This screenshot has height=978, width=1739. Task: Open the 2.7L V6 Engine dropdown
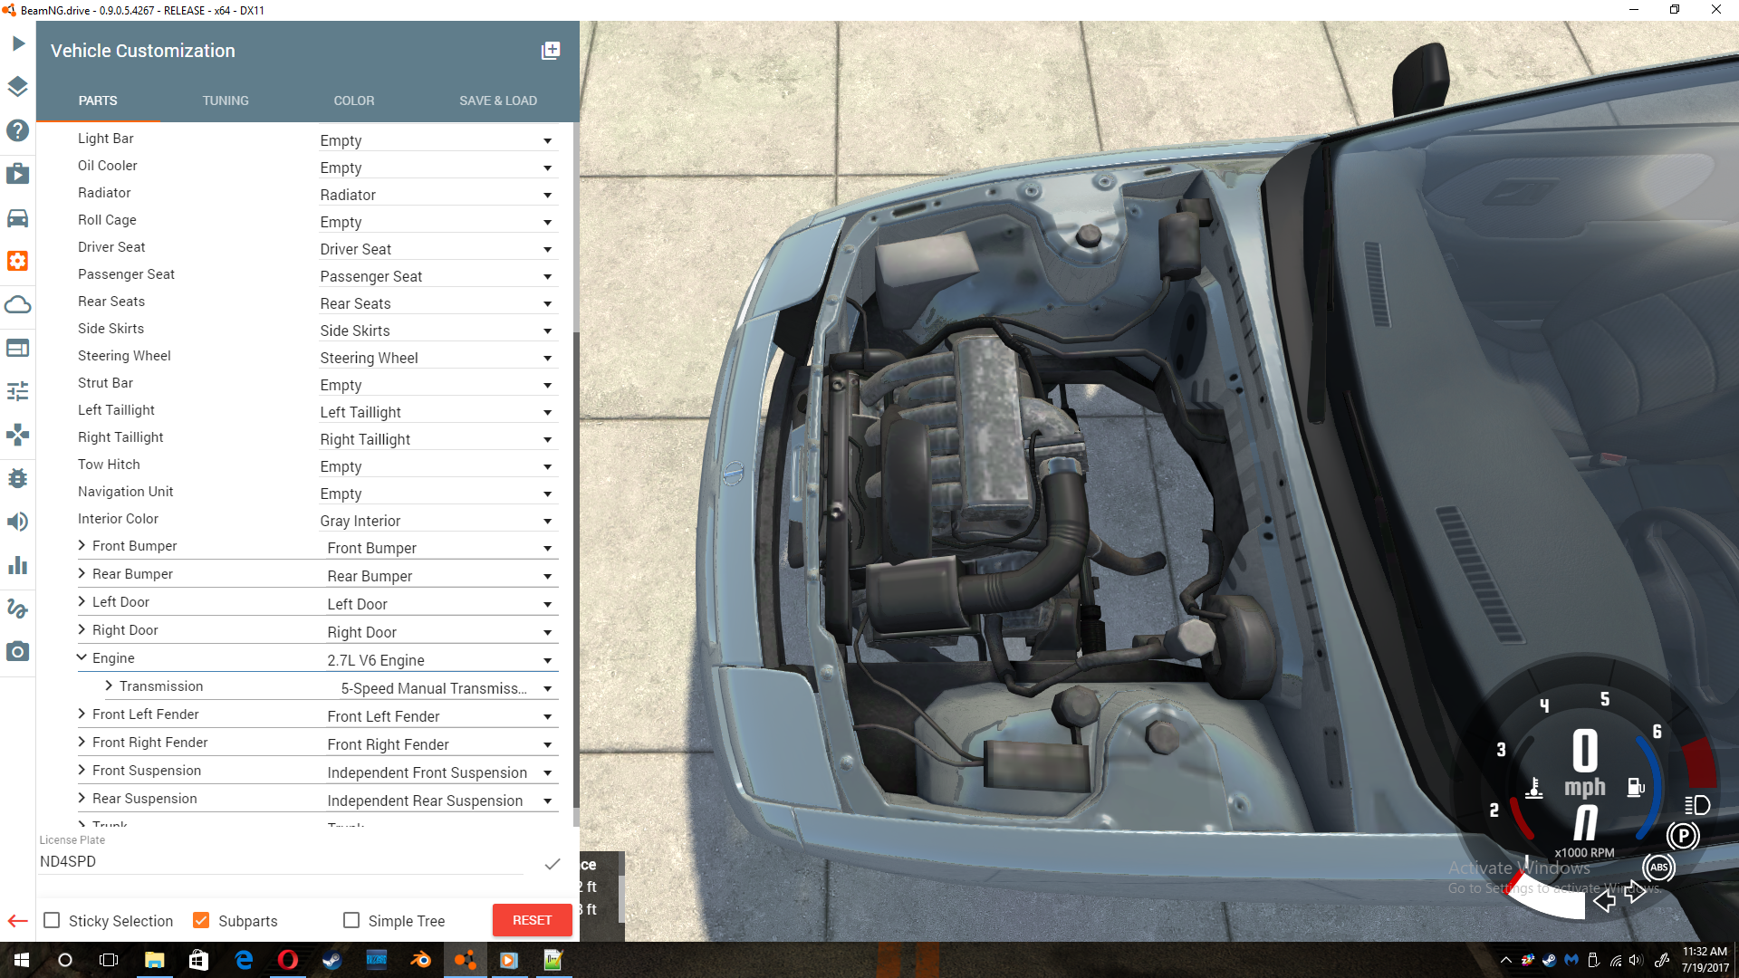pyautogui.click(x=441, y=660)
